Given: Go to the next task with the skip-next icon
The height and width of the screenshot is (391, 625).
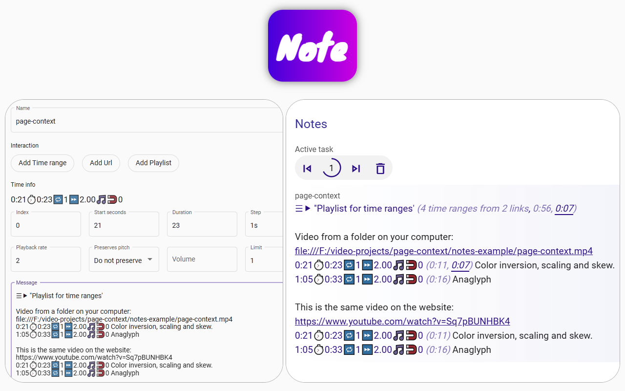Looking at the screenshot, I should tap(356, 169).
